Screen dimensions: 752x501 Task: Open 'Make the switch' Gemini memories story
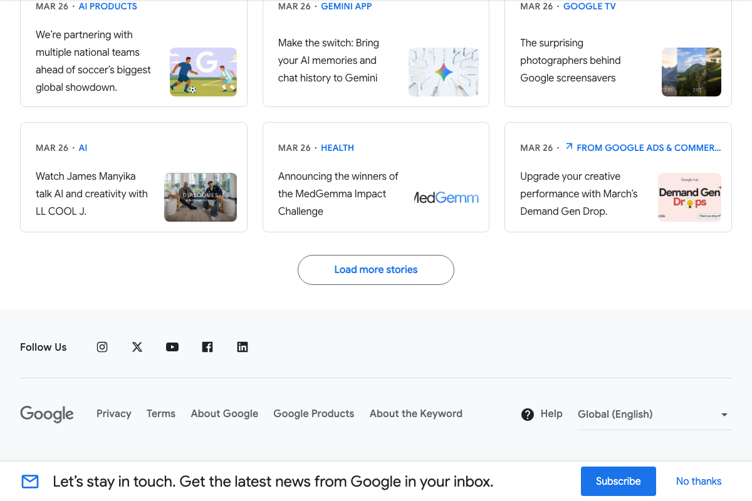click(328, 61)
